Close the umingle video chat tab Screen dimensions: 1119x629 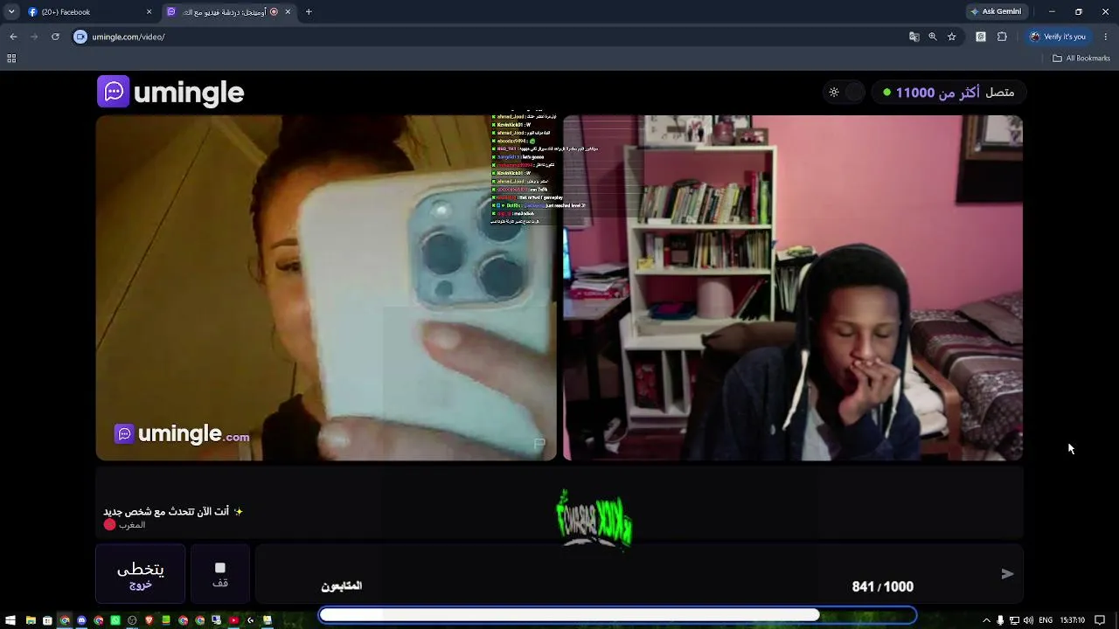(288, 12)
